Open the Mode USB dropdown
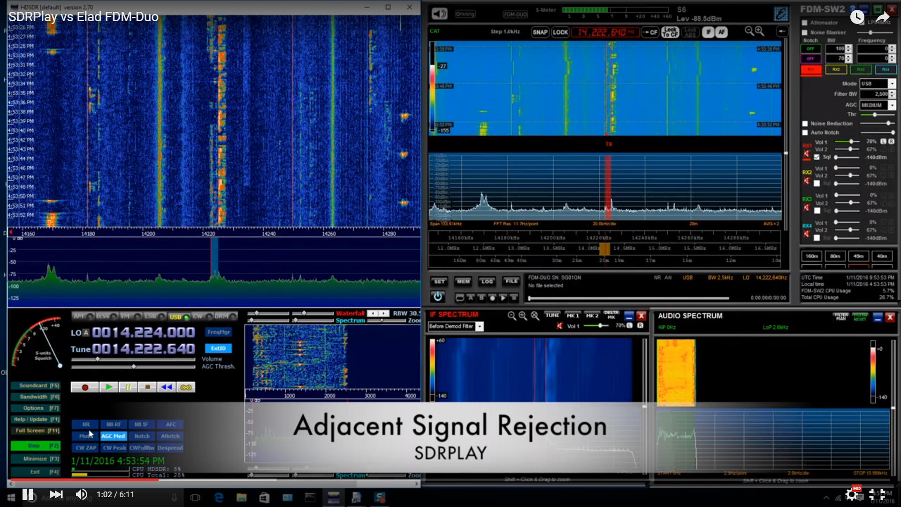Screen dimensions: 901x507 [892, 84]
